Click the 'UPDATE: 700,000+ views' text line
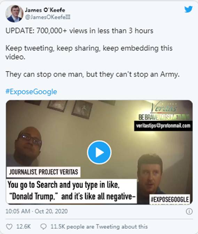Viewport: 198px width, 234px height. pos(79,31)
